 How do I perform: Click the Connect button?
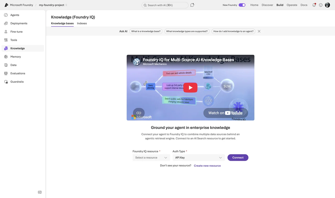click(238, 158)
